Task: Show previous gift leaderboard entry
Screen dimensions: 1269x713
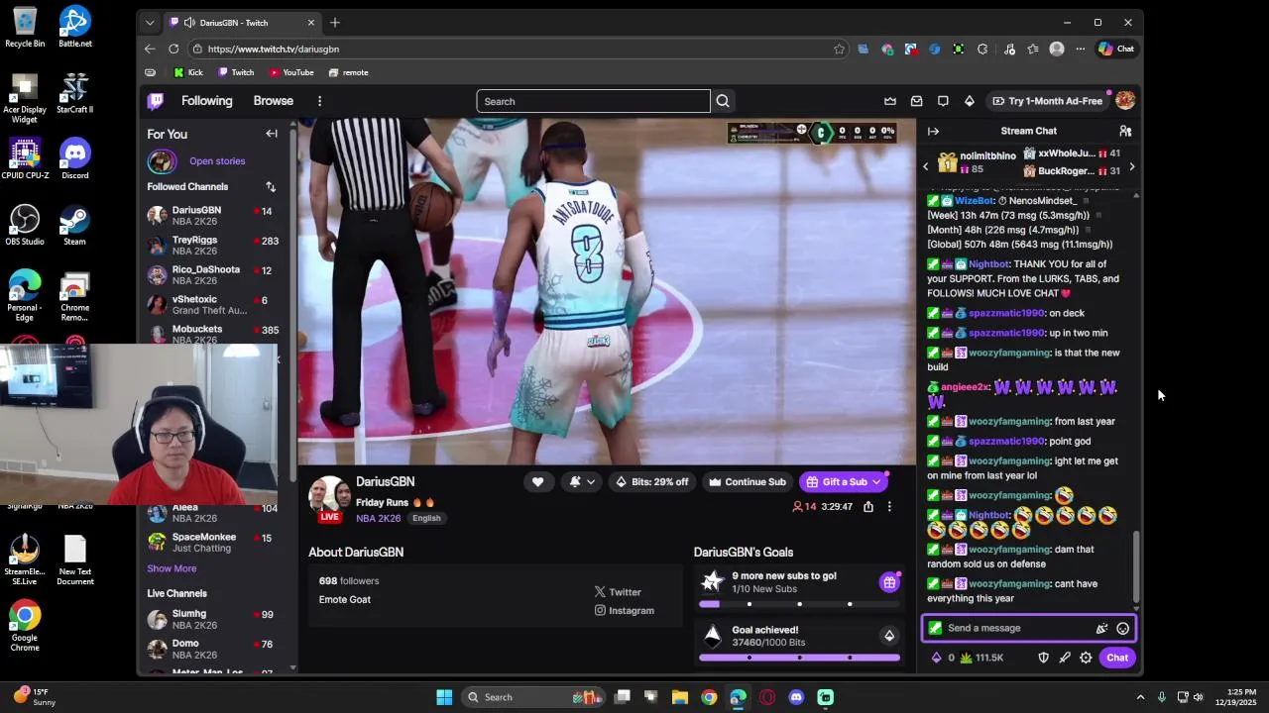Action: tap(926, 166)
